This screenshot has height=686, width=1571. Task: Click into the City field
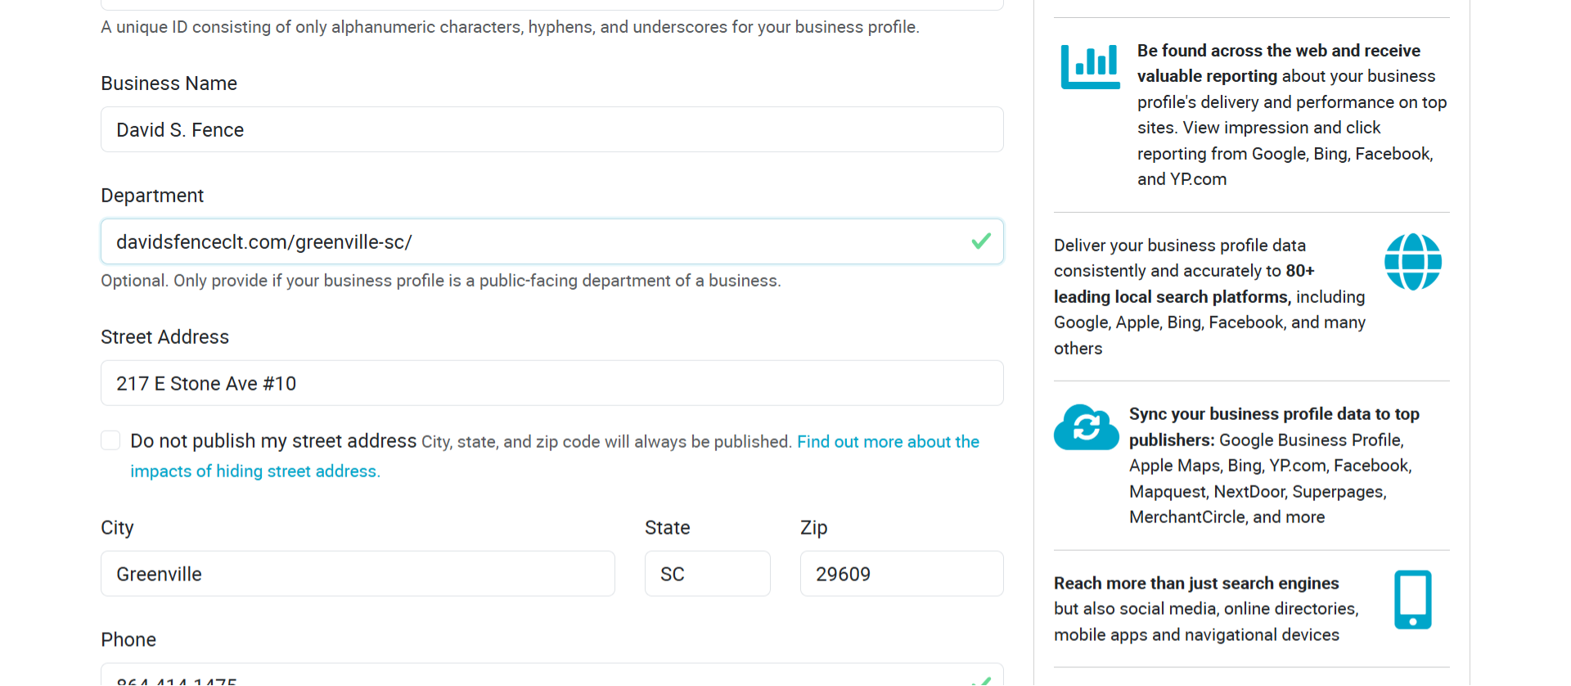(358, 574)
